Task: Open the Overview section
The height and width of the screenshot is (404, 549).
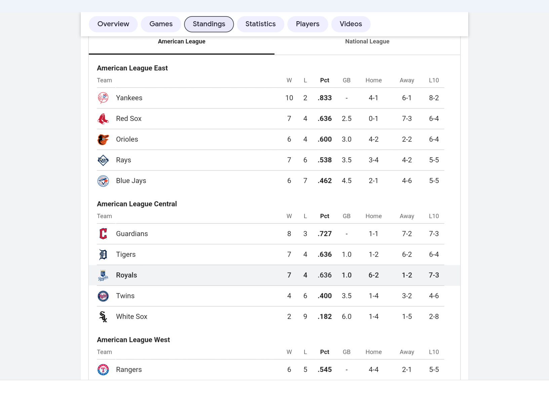Action: click(x=113, y=24)
